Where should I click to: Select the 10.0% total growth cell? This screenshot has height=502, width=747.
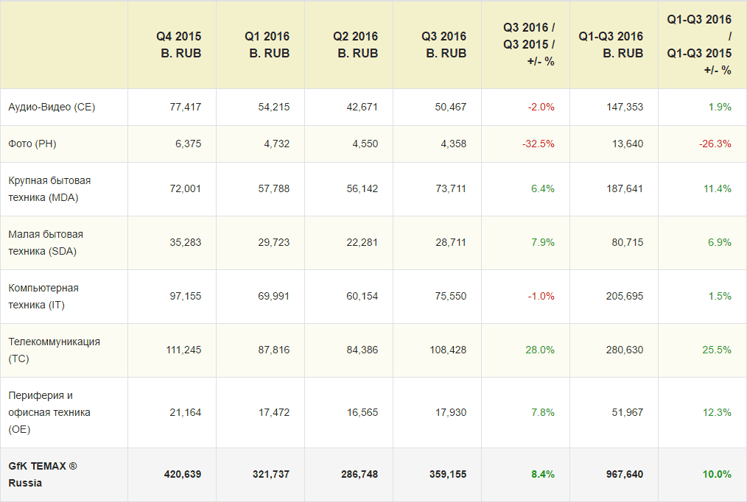(x=717, y=474)
